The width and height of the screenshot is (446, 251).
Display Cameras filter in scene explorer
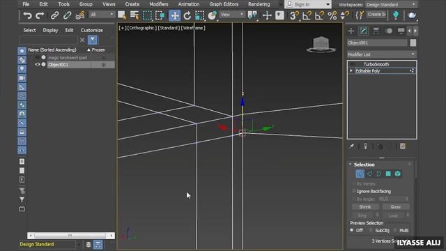pos(22,78)
